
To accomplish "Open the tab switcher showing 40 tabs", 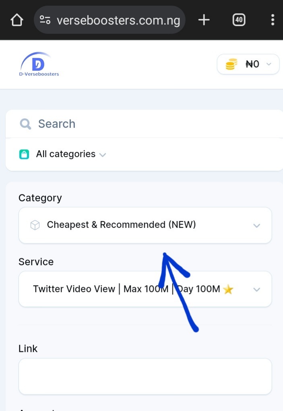I will click(239, 20).
